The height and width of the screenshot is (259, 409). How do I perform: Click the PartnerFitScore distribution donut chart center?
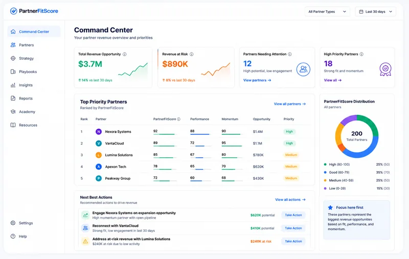coord(356,136)
